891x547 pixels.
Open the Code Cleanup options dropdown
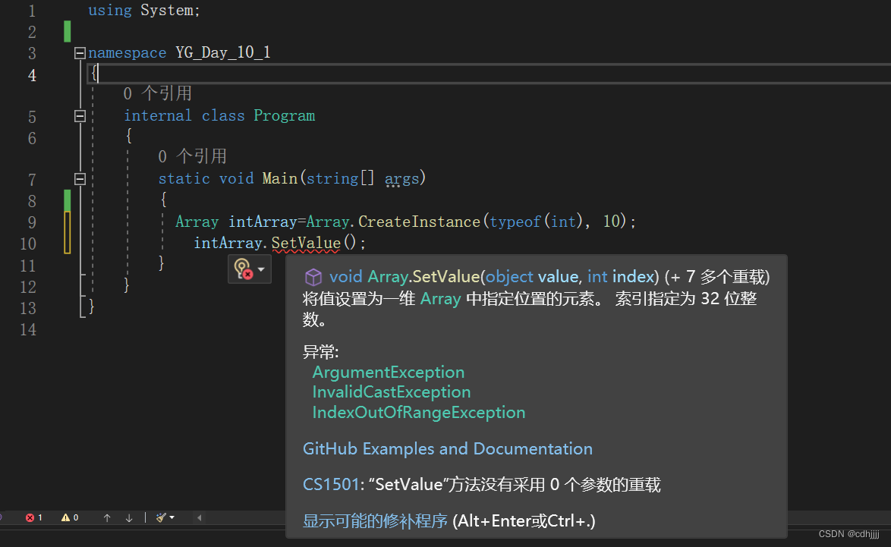tap(171, 517)
